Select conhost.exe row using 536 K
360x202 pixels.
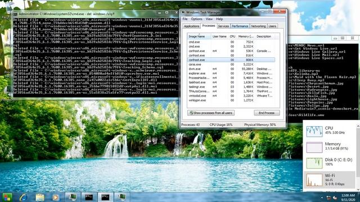pyautogui.click(x=231, y=51)
